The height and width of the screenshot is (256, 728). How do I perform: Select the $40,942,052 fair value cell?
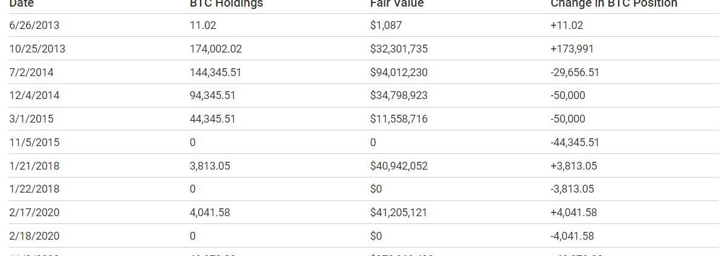(x=399, y=166)
